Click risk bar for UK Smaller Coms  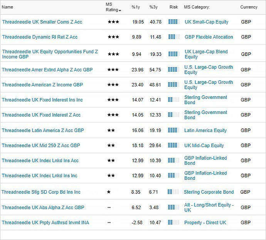click(174, 22)
